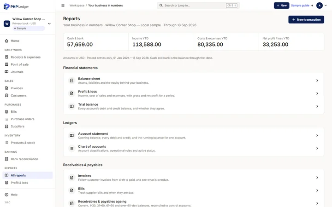Go to Home in the sidebar
Viewport: 332px width, 207px height.
27,41
